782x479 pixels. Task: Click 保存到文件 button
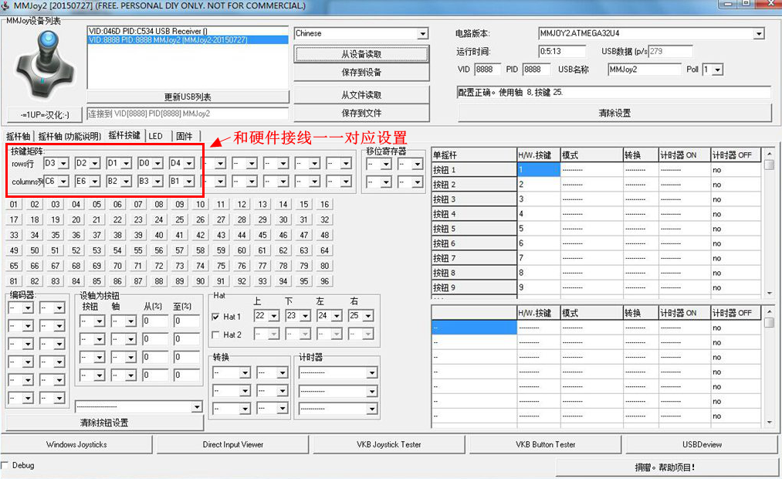click(x=361, y=114)
